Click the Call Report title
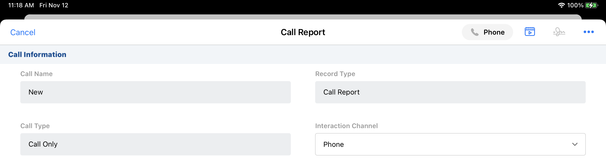This screenshot has width=606, height=164. (303, 32)
